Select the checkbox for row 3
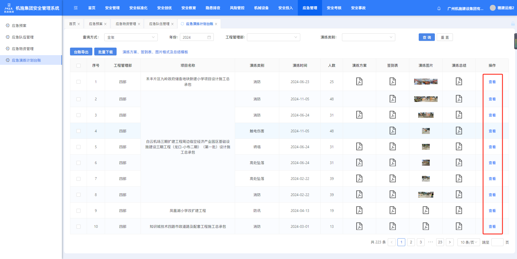Screen dimensions: 517x259 click(x=78, y=115)
